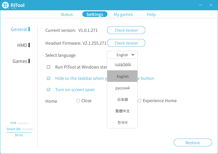The width and height of the screenshot is (218, 154).
Task: Select русский in the language list
Action: [122, 88]
